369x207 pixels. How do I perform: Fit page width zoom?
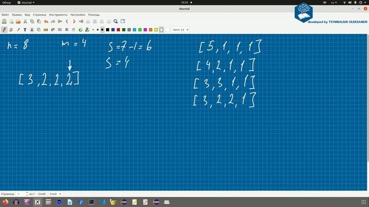[x=95, y=21]
